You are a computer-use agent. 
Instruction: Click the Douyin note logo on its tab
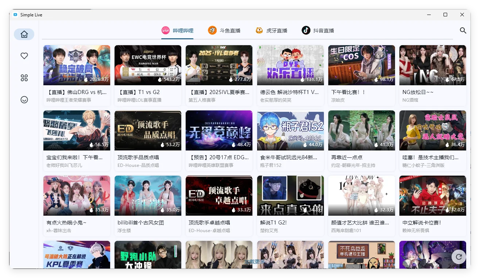(305, 30)
